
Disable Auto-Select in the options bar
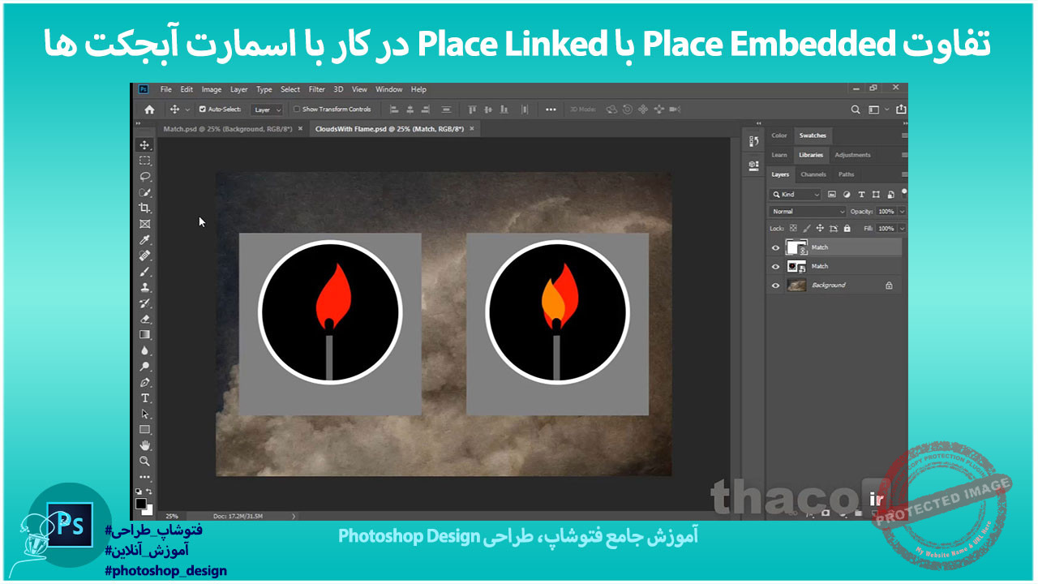(202, 109)
